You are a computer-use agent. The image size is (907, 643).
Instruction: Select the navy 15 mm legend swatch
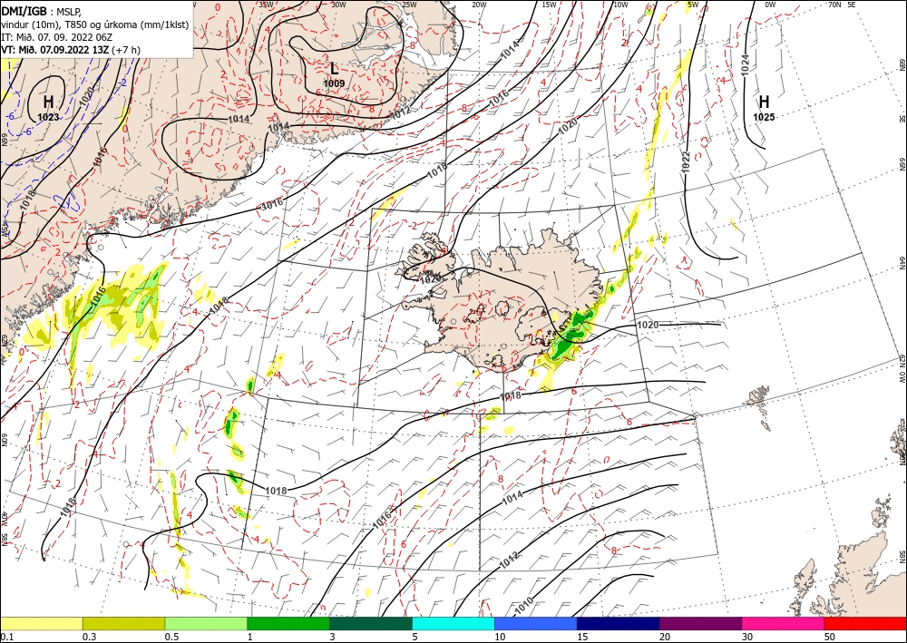click(x=619, y=624)
